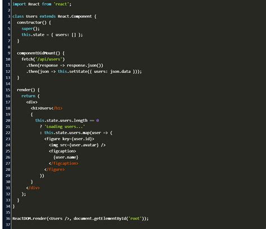
Task: Click '<Users />' on line 36
Action: tap(59, 218)
